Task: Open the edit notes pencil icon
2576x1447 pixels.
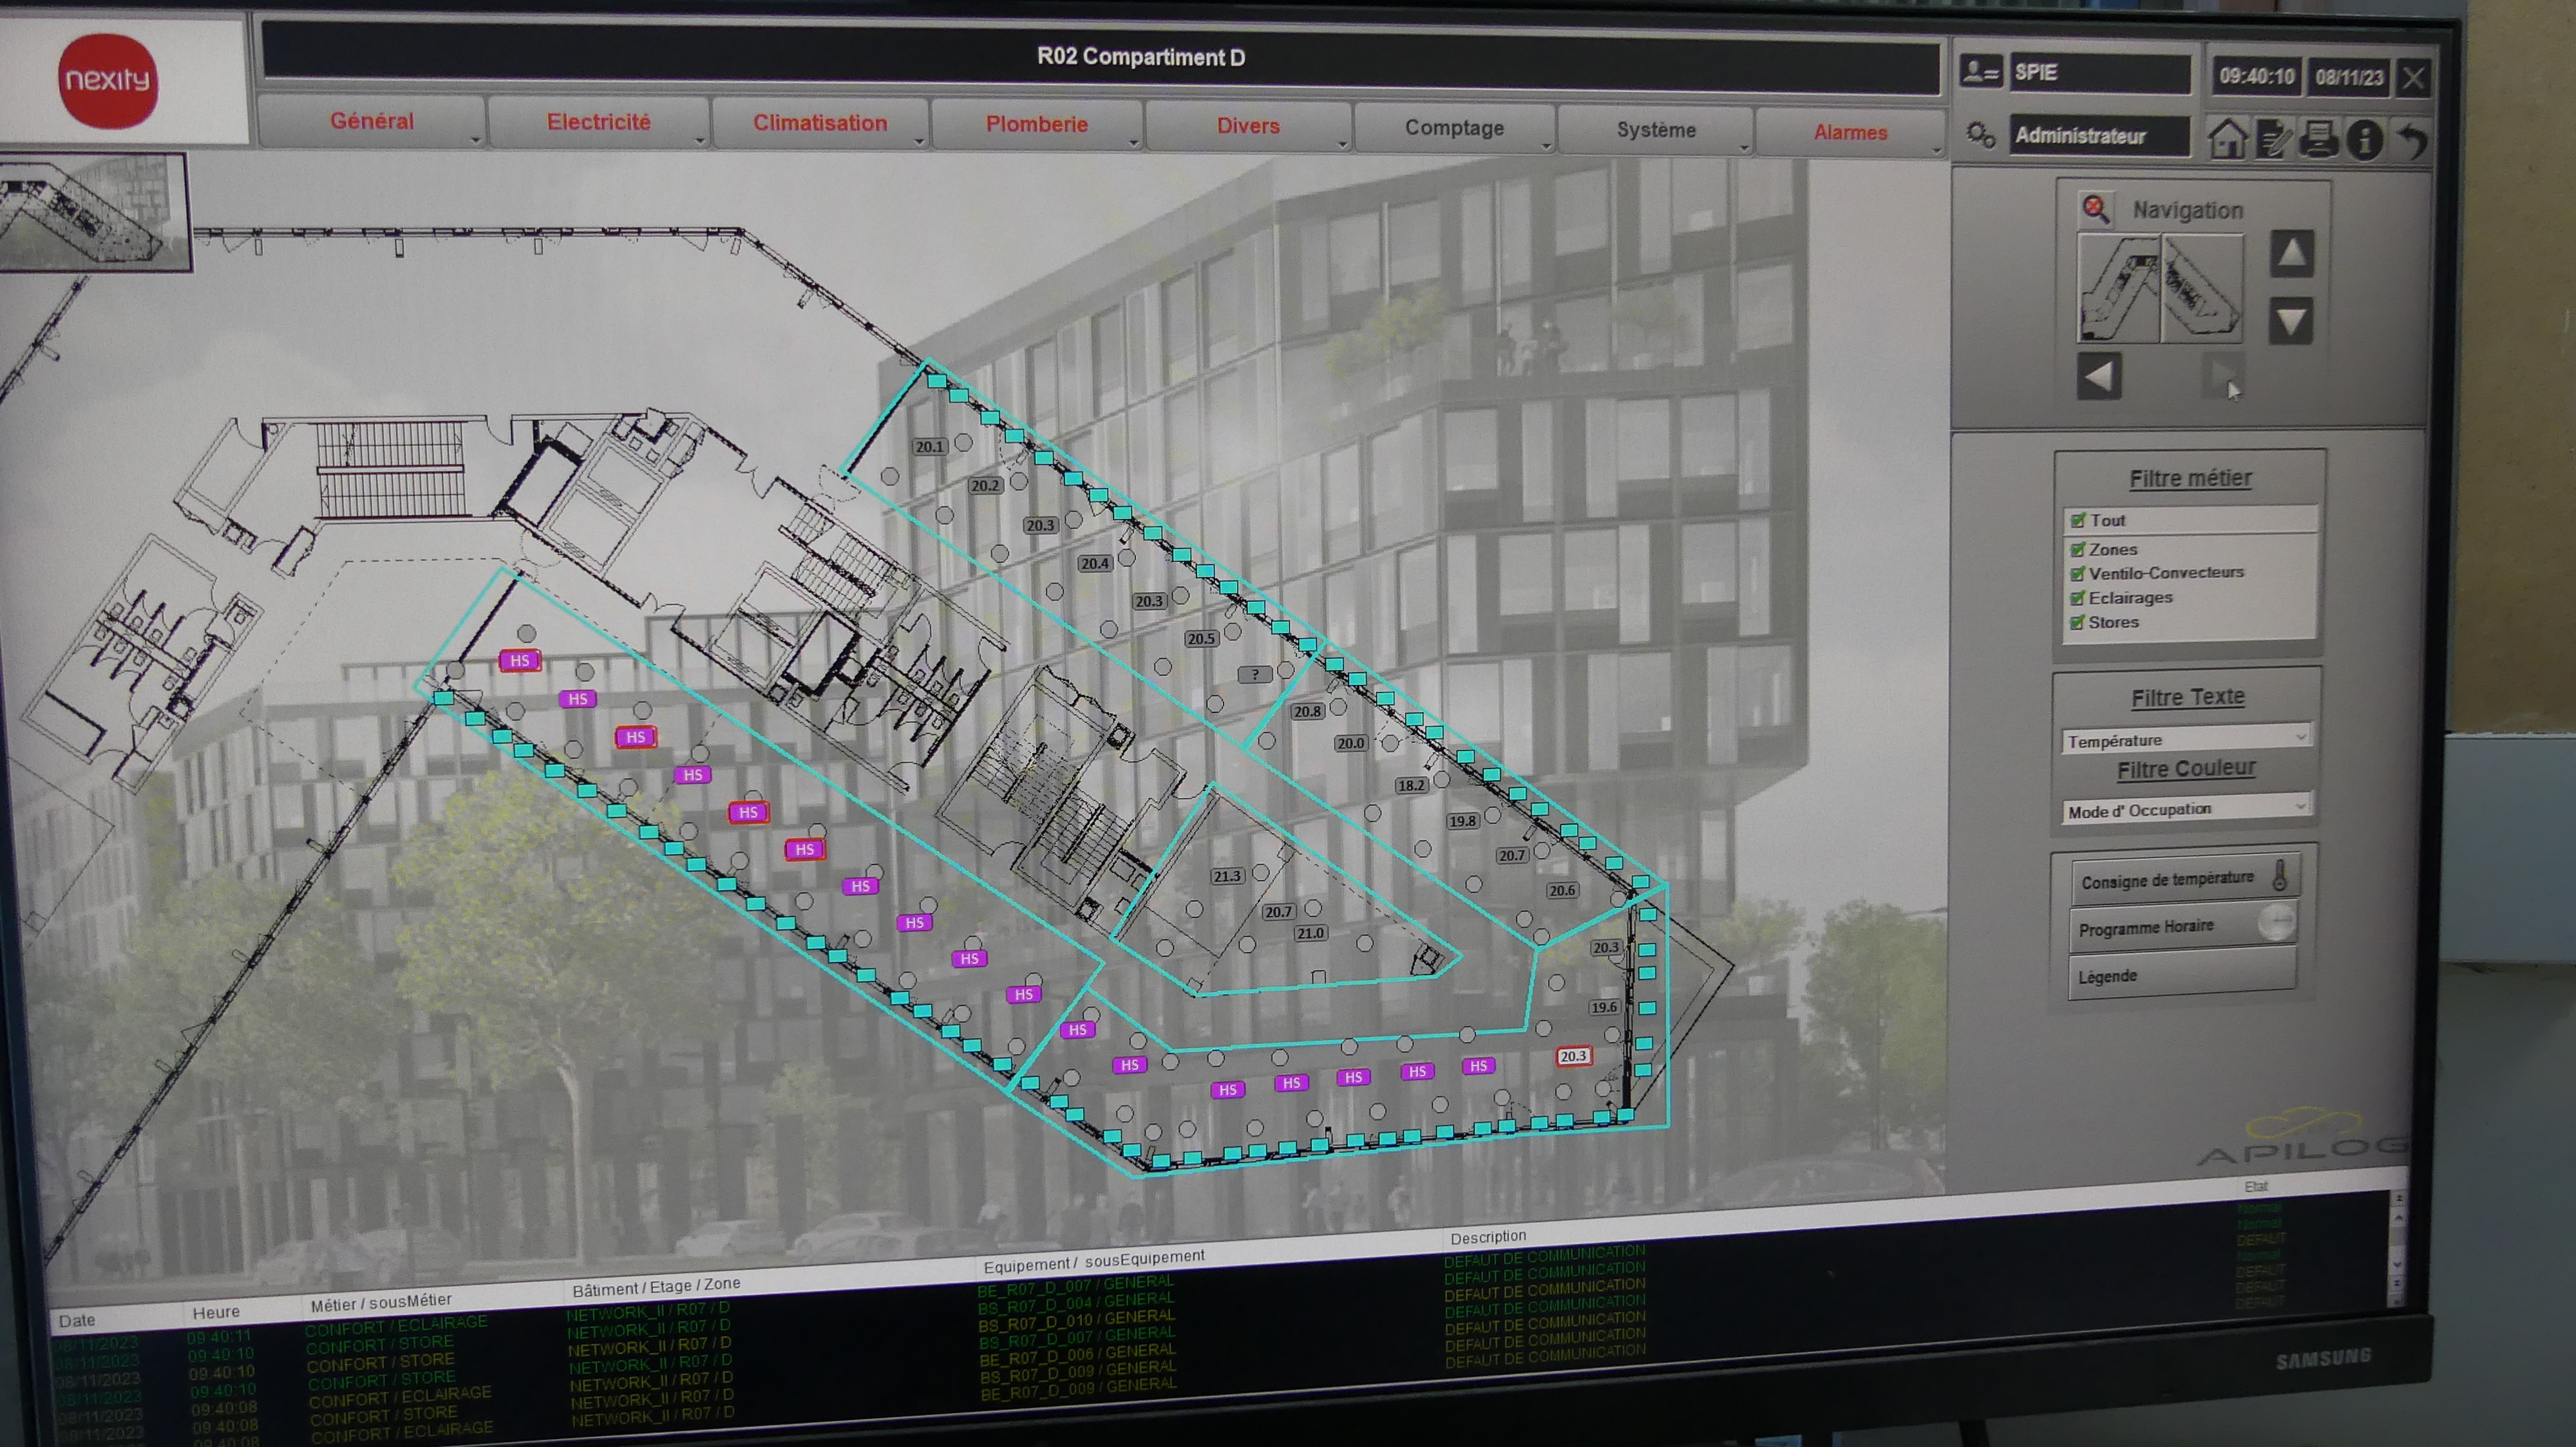Action: (x=2273, y=139)
